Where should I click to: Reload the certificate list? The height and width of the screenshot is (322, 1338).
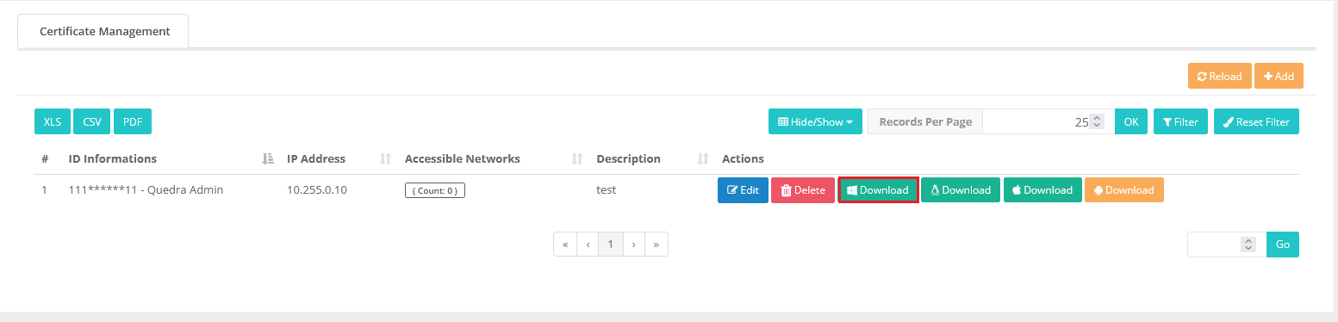[x=1219, y=76]
